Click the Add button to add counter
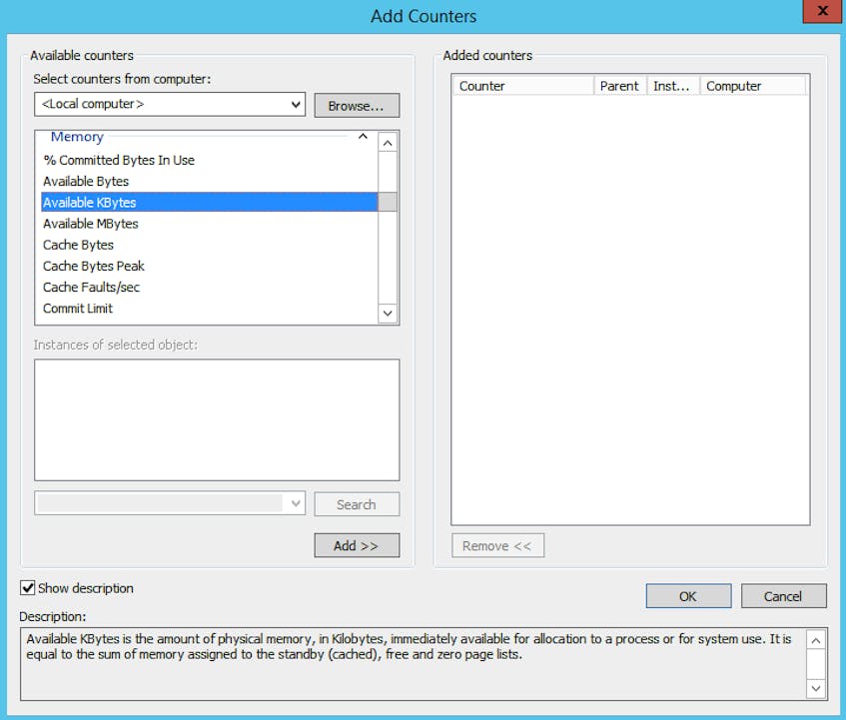The width and height of the screenshot is (846, 720). 356,545
